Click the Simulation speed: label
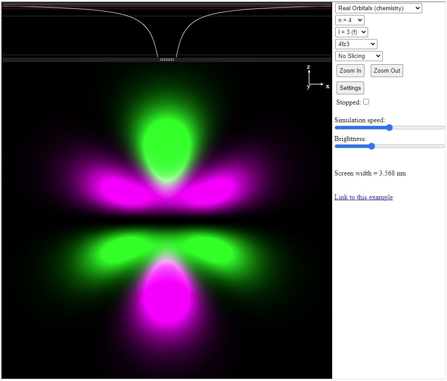447x381 pixels. click(x=360, y=120)
